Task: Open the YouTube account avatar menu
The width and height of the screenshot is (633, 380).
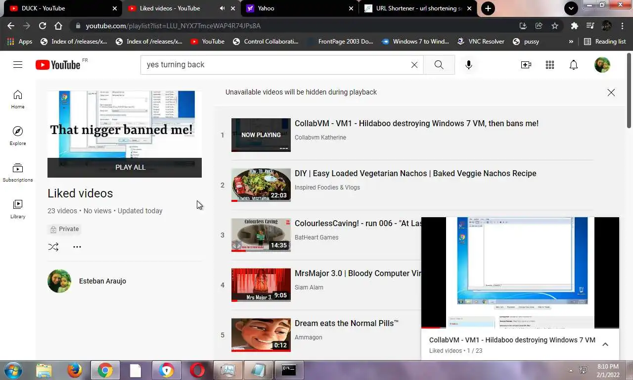Action: tap(602, 65)
